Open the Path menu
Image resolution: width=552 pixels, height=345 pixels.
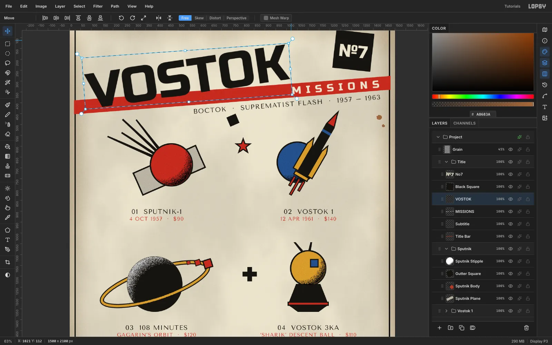point(115,6)
